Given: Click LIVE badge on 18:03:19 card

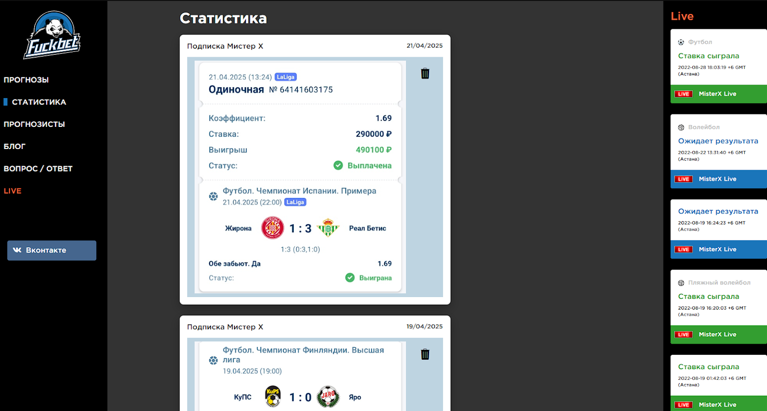Looking at the screenshot, I should [x=684, y=94].
